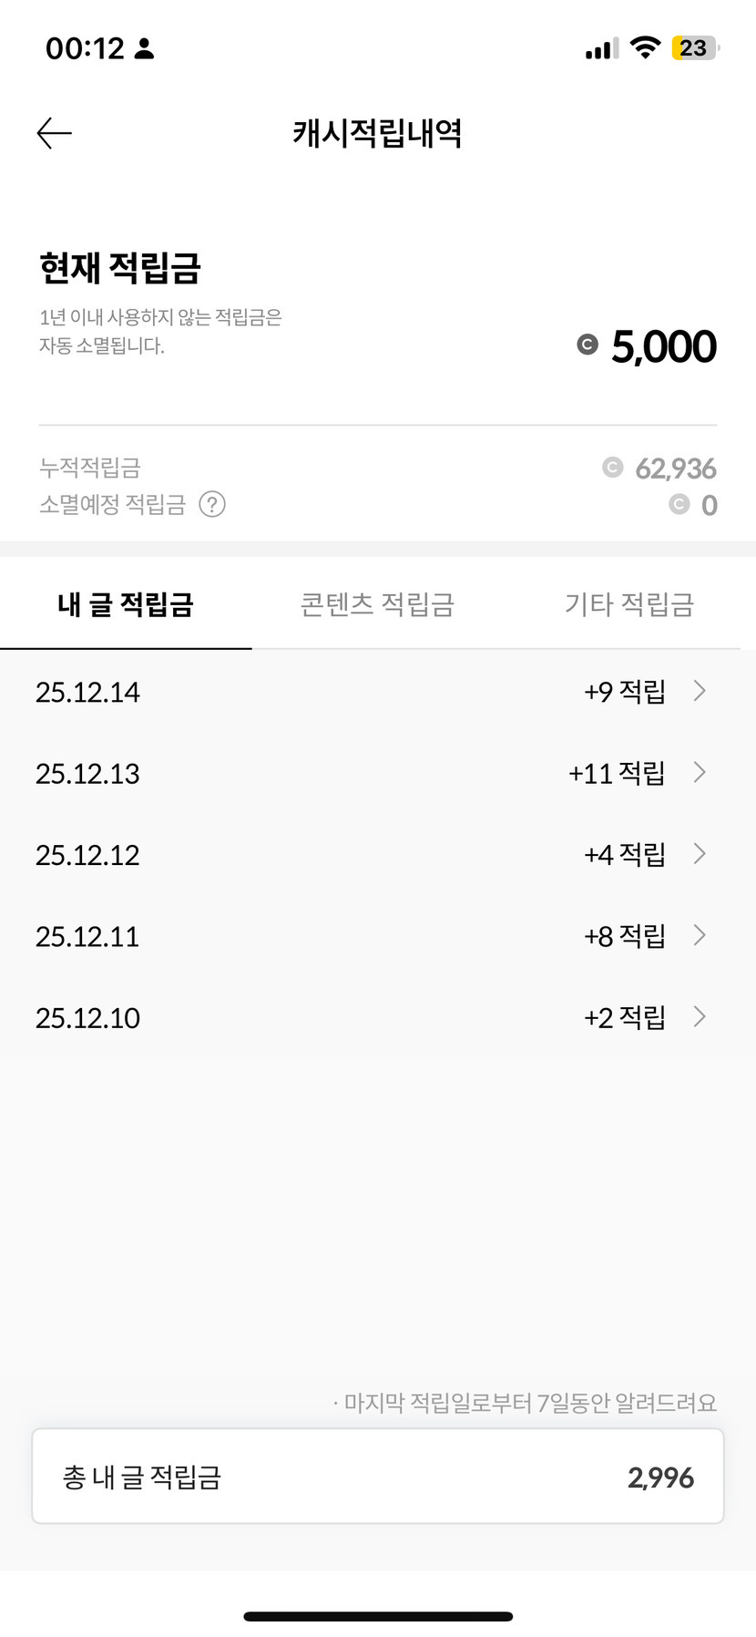The image size is (756, 1637).
Task: Tap the help icon beside 소멸예정 적립금
Action: click(212, 504)
